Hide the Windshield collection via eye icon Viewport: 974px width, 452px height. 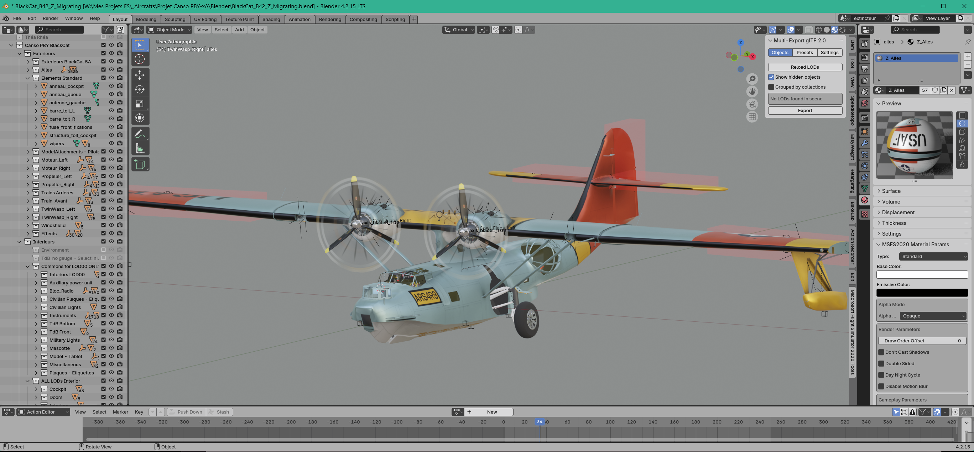coord(111,225)
